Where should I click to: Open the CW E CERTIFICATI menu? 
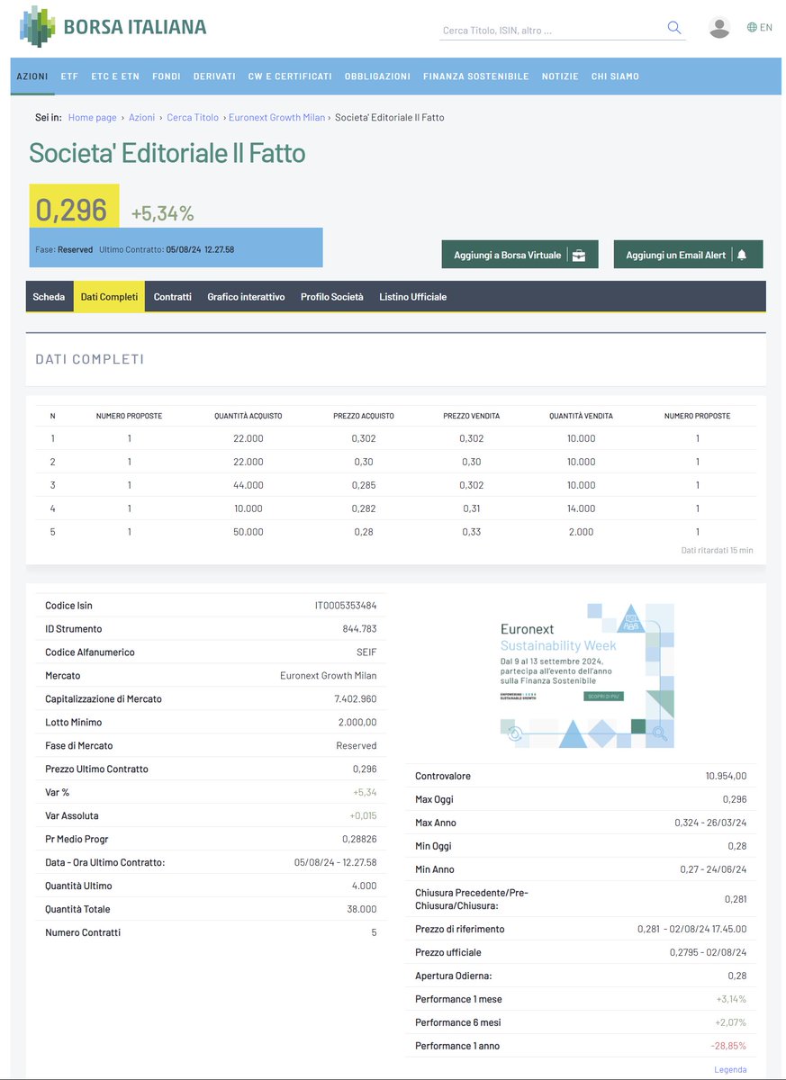point(290,76)
